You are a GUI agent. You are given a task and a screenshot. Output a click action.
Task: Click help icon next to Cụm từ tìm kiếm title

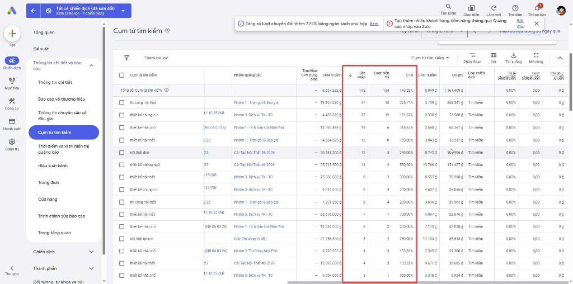coord(167,31)
